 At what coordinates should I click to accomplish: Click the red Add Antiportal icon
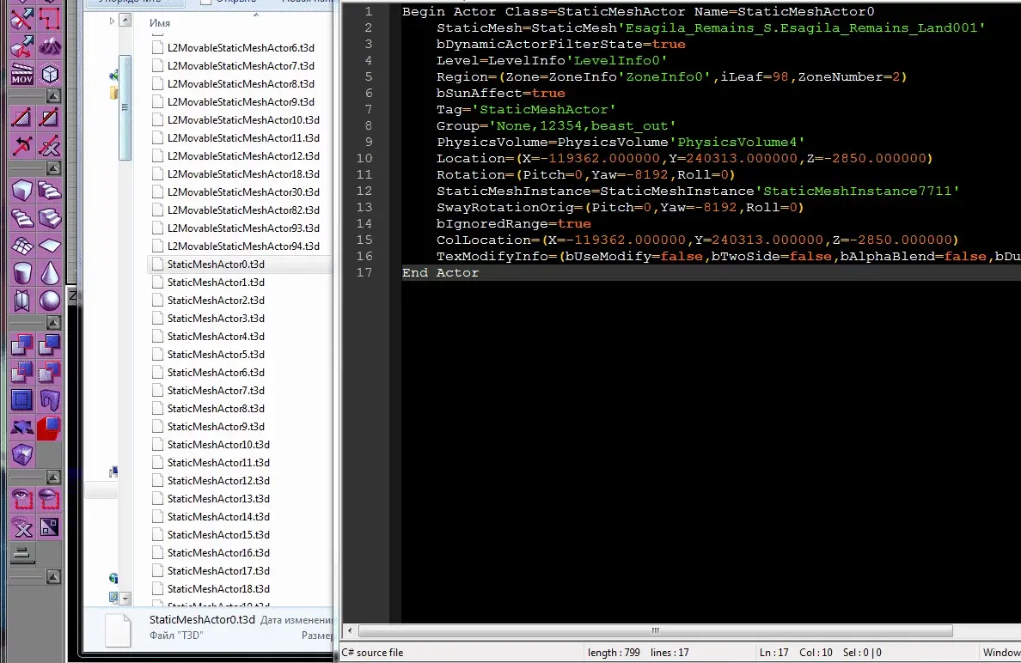(50, 428)
